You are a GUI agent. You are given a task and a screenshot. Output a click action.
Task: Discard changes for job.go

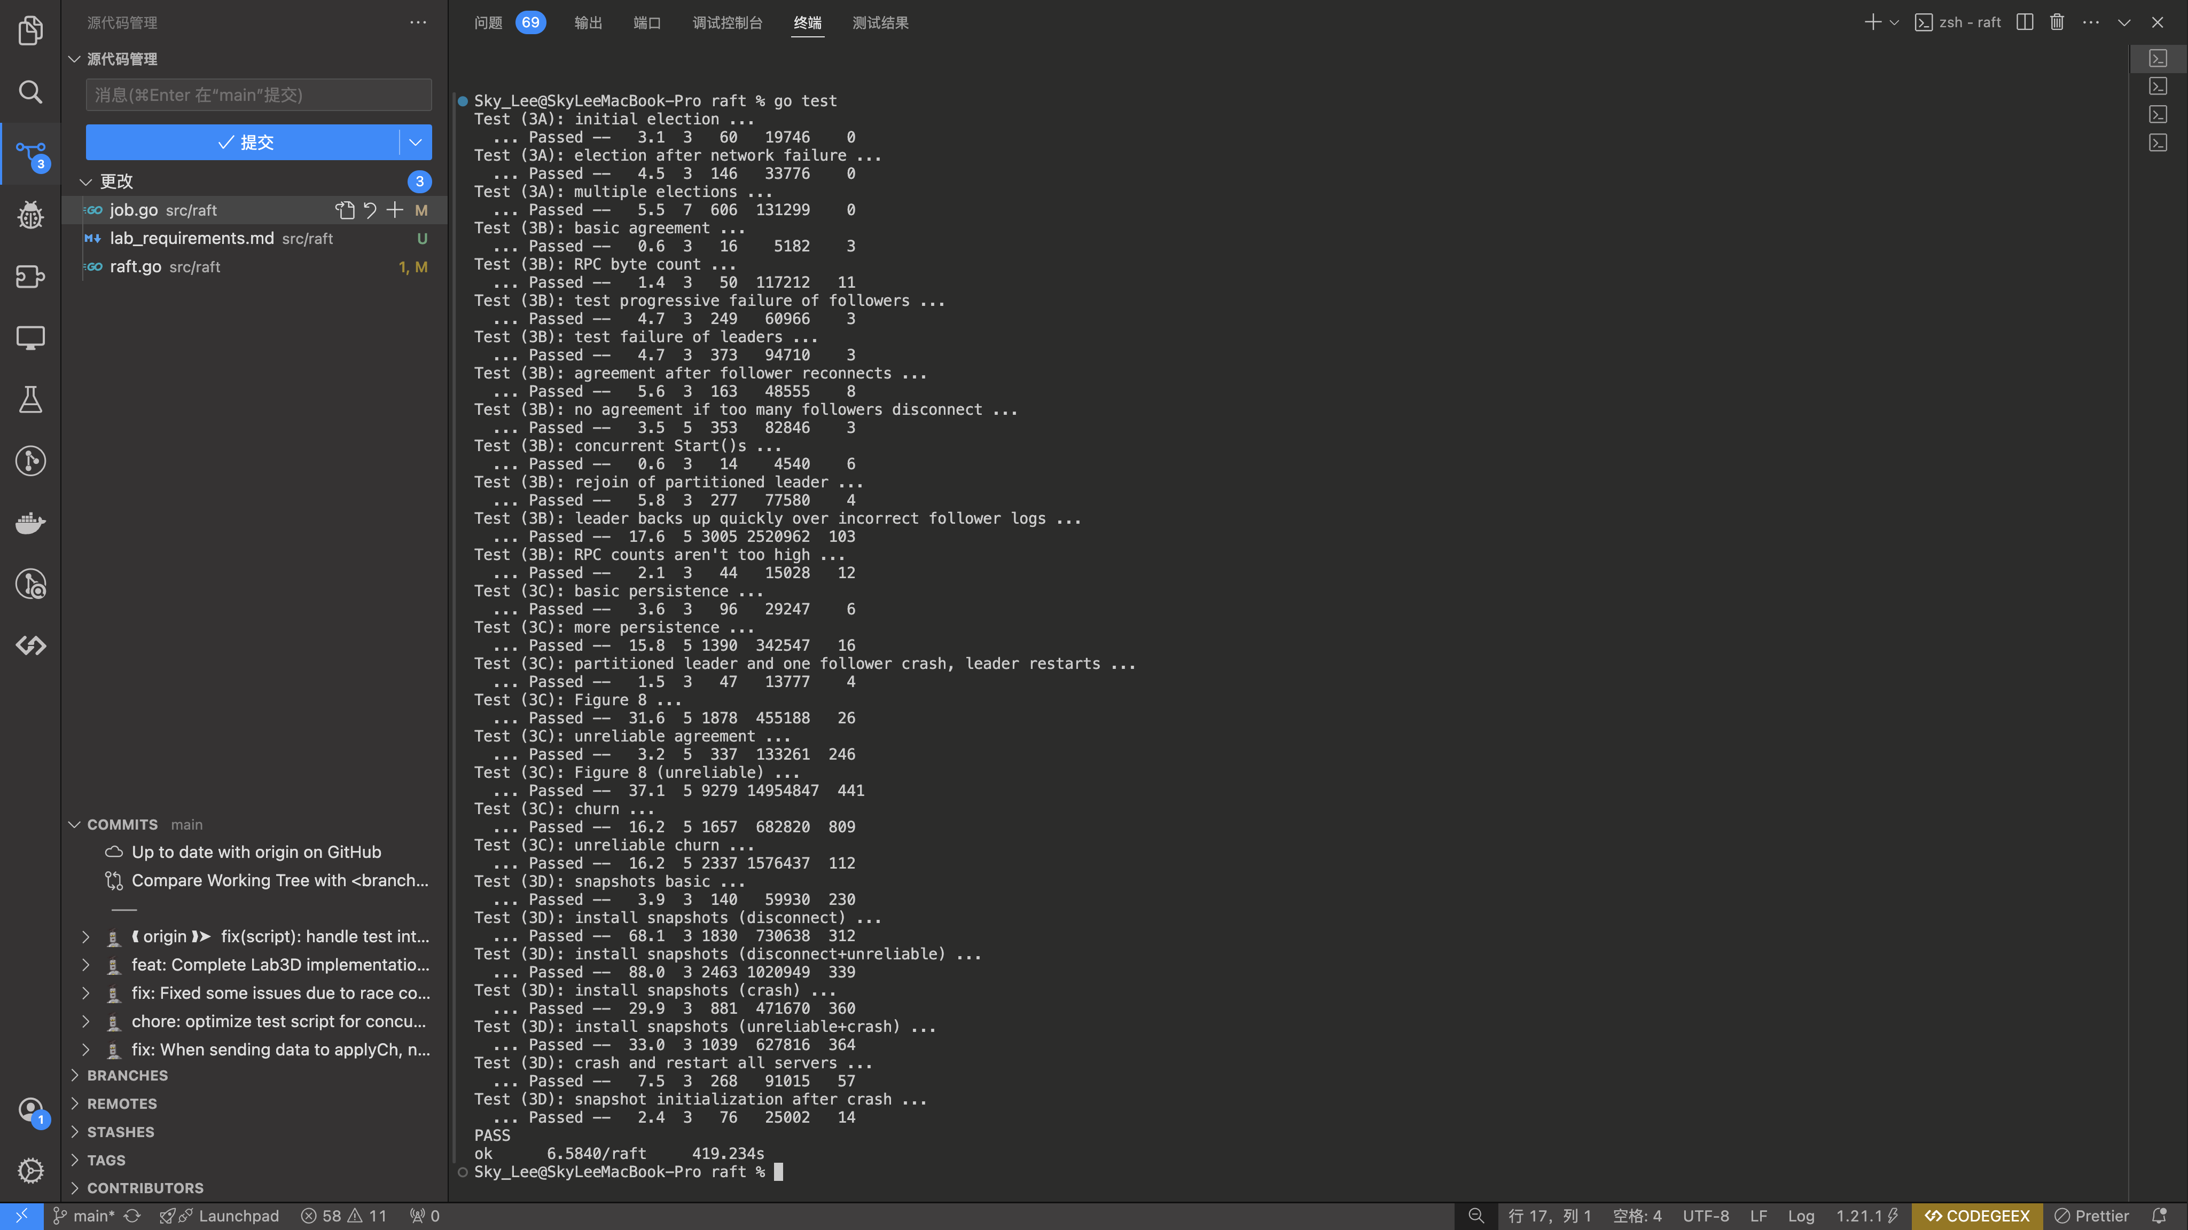pyautogui.click(x=370, y=210)
